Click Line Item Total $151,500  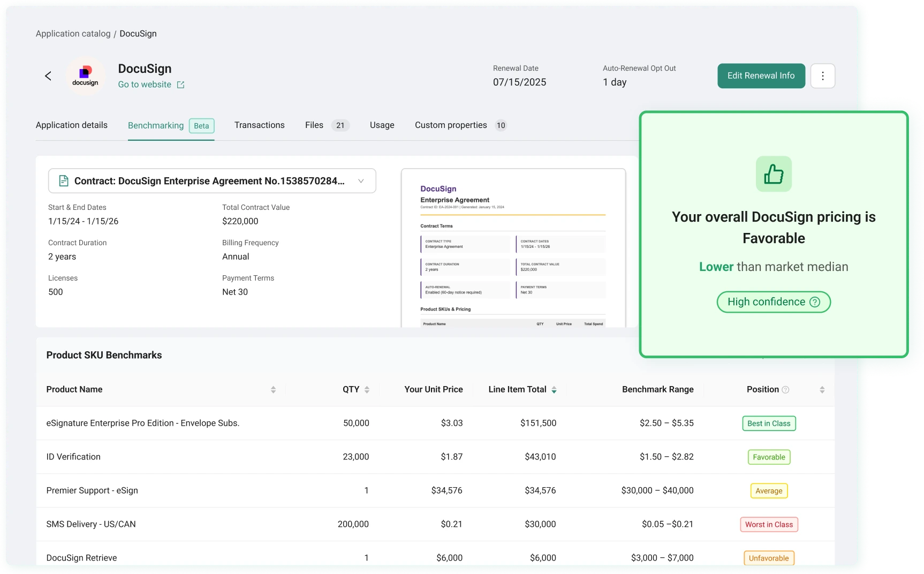pos(538,423)
